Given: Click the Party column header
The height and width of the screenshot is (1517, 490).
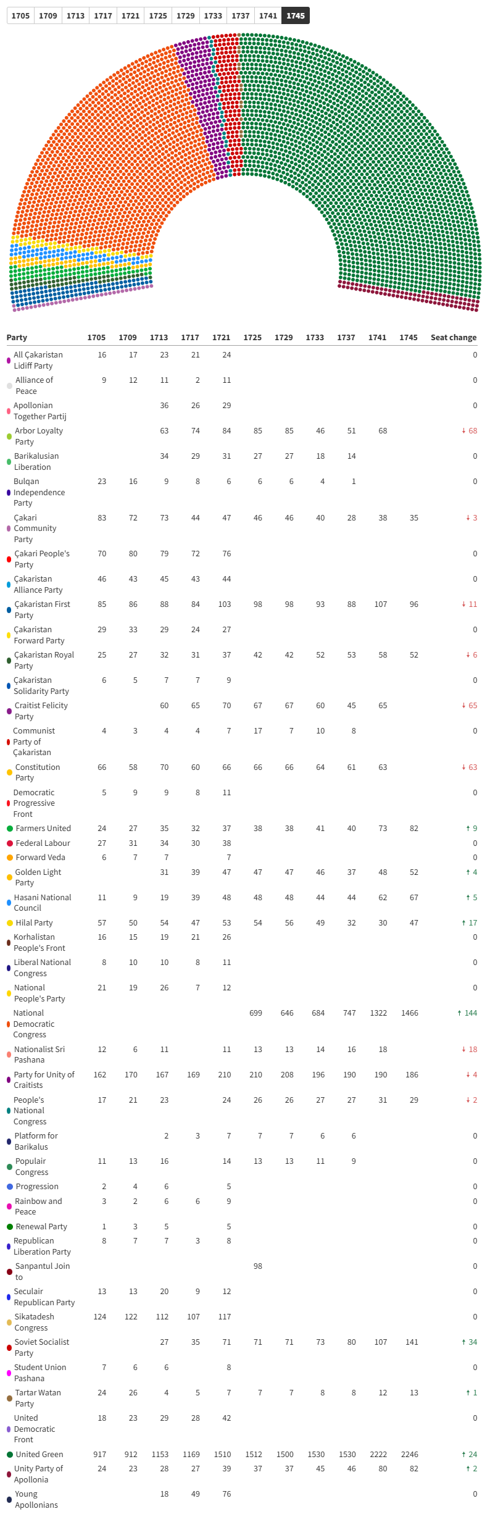Looking at the screenshot, I should tap(17, 337).
